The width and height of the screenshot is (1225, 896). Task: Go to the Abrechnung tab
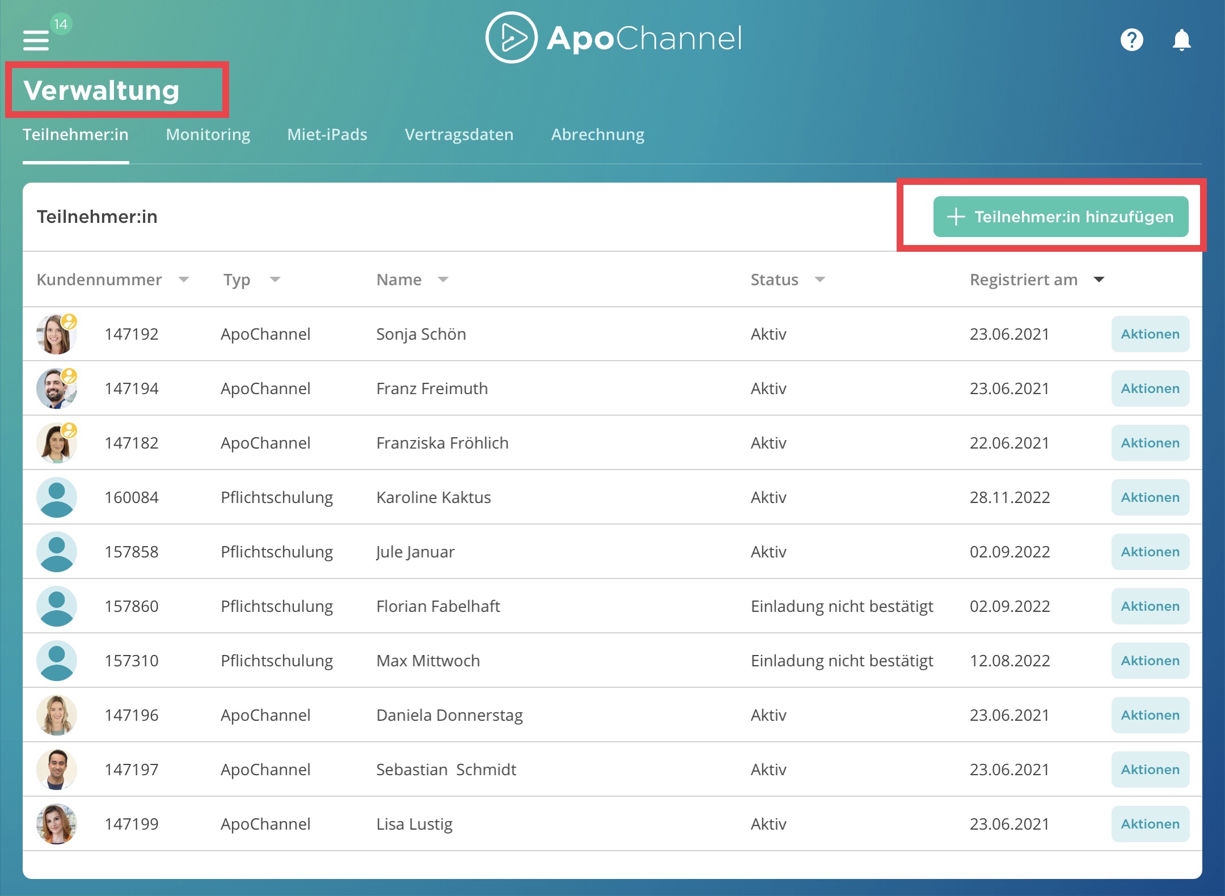point(598,134)
